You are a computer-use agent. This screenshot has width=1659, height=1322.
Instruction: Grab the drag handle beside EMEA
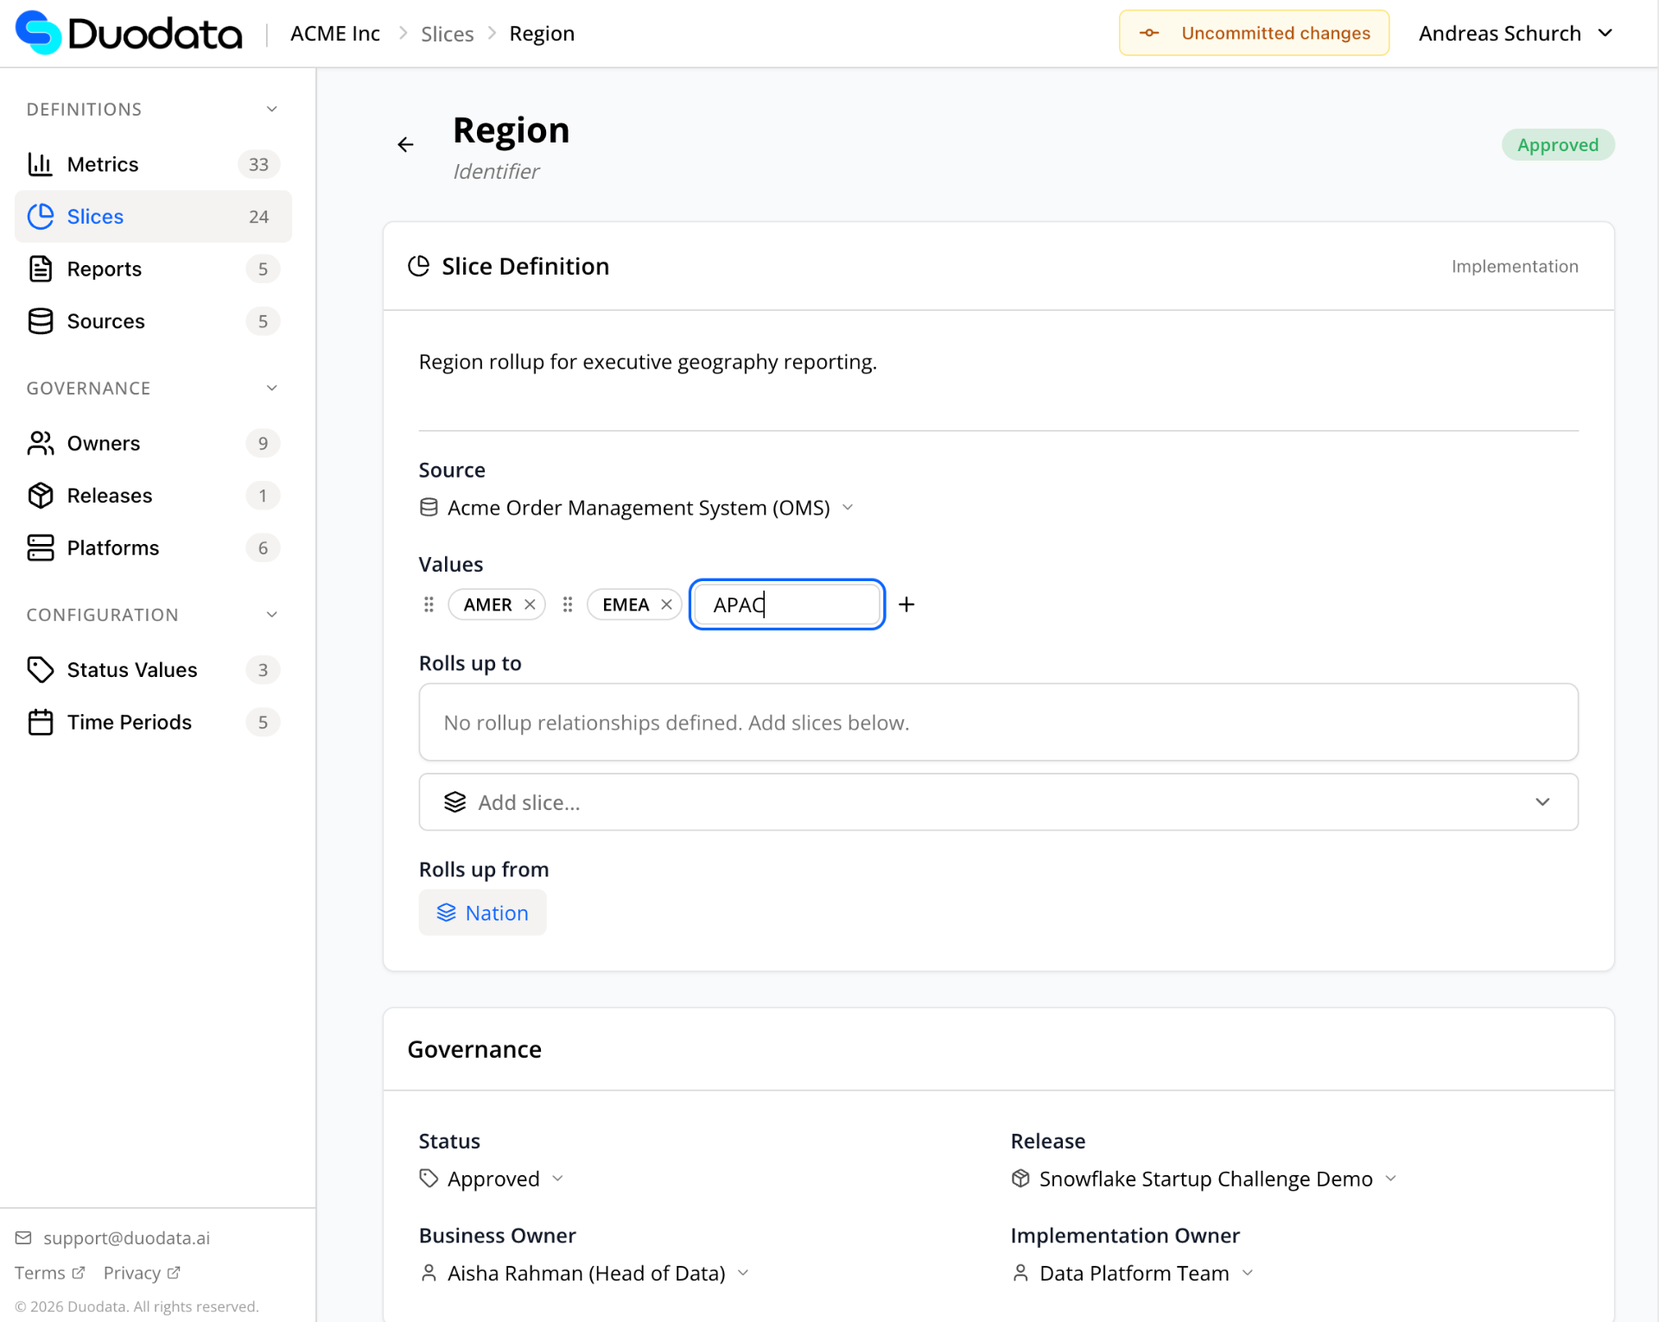(x=568, y=604)
